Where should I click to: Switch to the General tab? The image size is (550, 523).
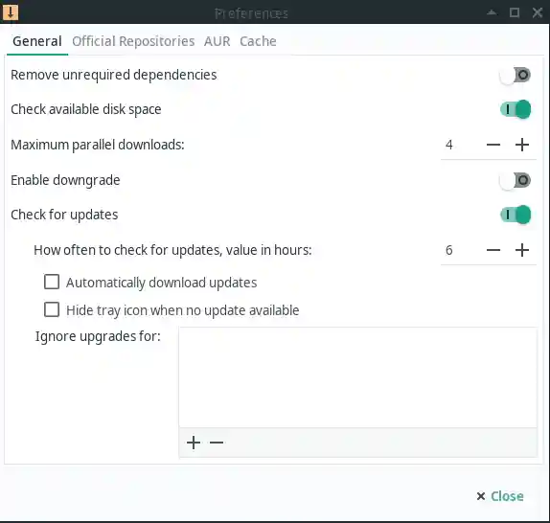tap(37, 41)
